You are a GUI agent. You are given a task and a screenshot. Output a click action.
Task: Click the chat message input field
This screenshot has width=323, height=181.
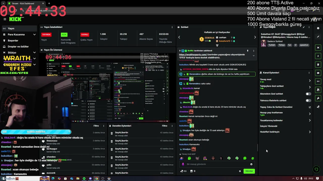click(217, 164)
